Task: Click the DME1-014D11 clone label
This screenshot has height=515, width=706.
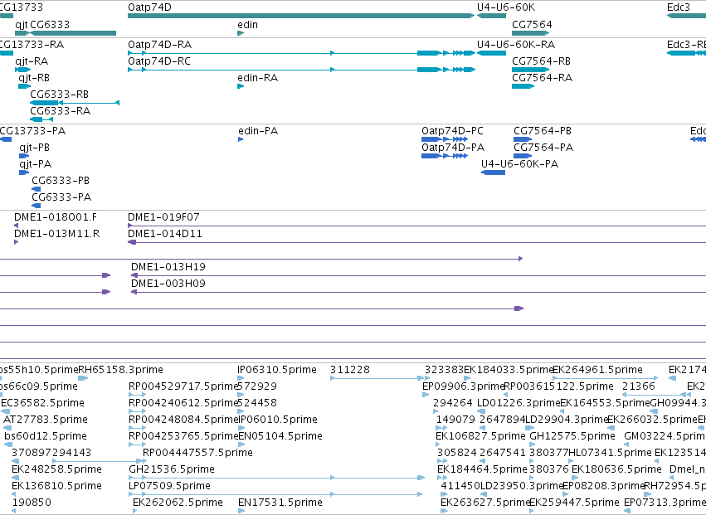Action: pos(165,234)
